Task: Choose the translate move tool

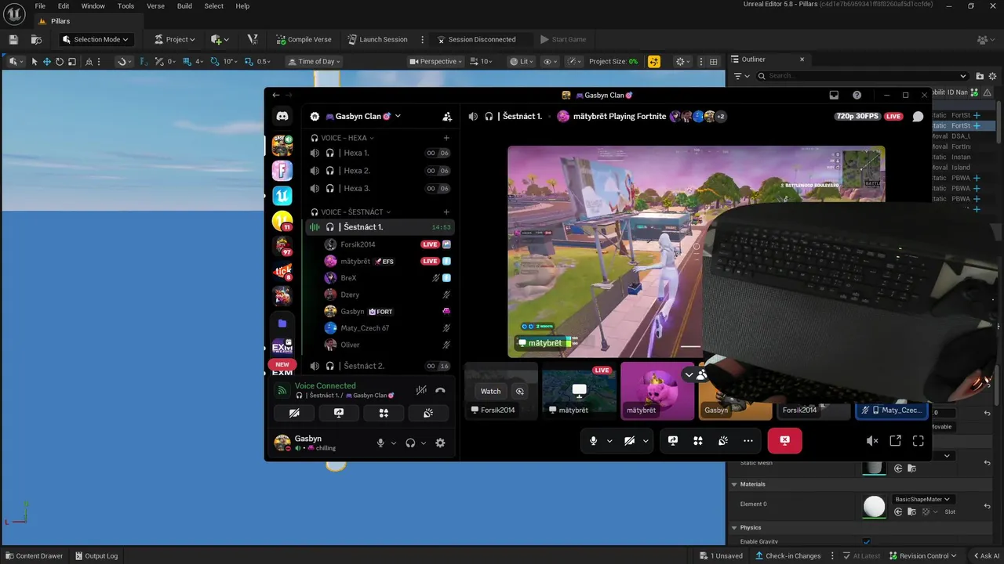Action: (47, 61)
